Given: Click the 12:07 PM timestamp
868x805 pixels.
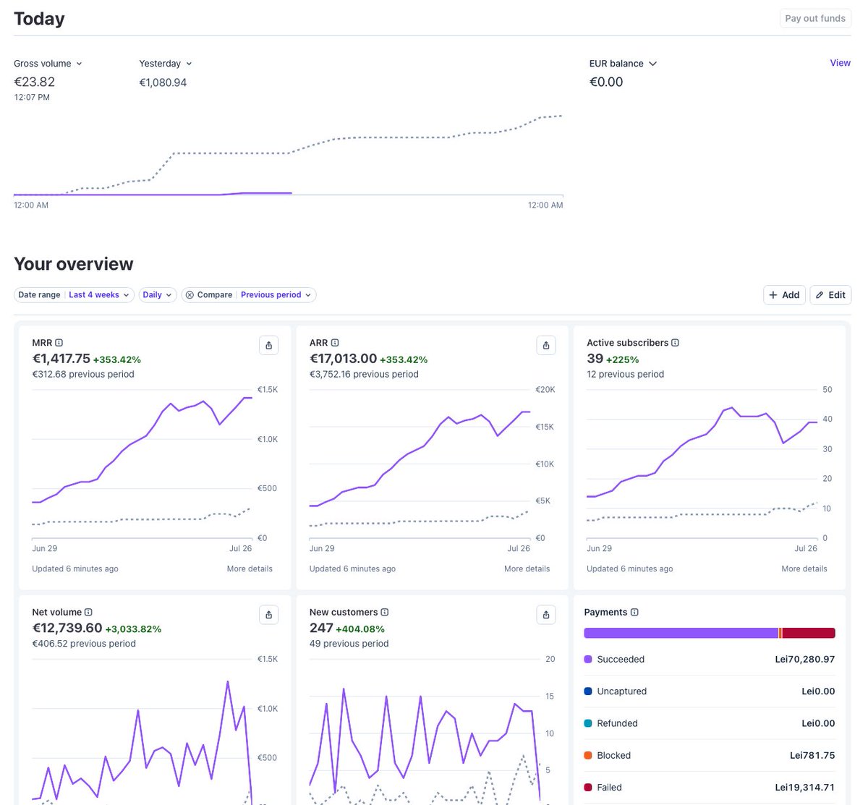Looking at the screenshot, I should [32, 97].
